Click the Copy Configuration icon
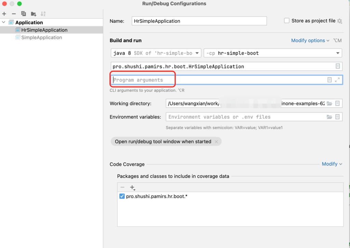The image size is (350, 248). point(24,14)
